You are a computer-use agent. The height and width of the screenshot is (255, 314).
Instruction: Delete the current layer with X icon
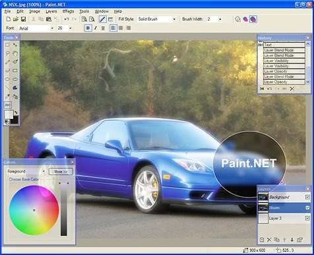point(269,240)
